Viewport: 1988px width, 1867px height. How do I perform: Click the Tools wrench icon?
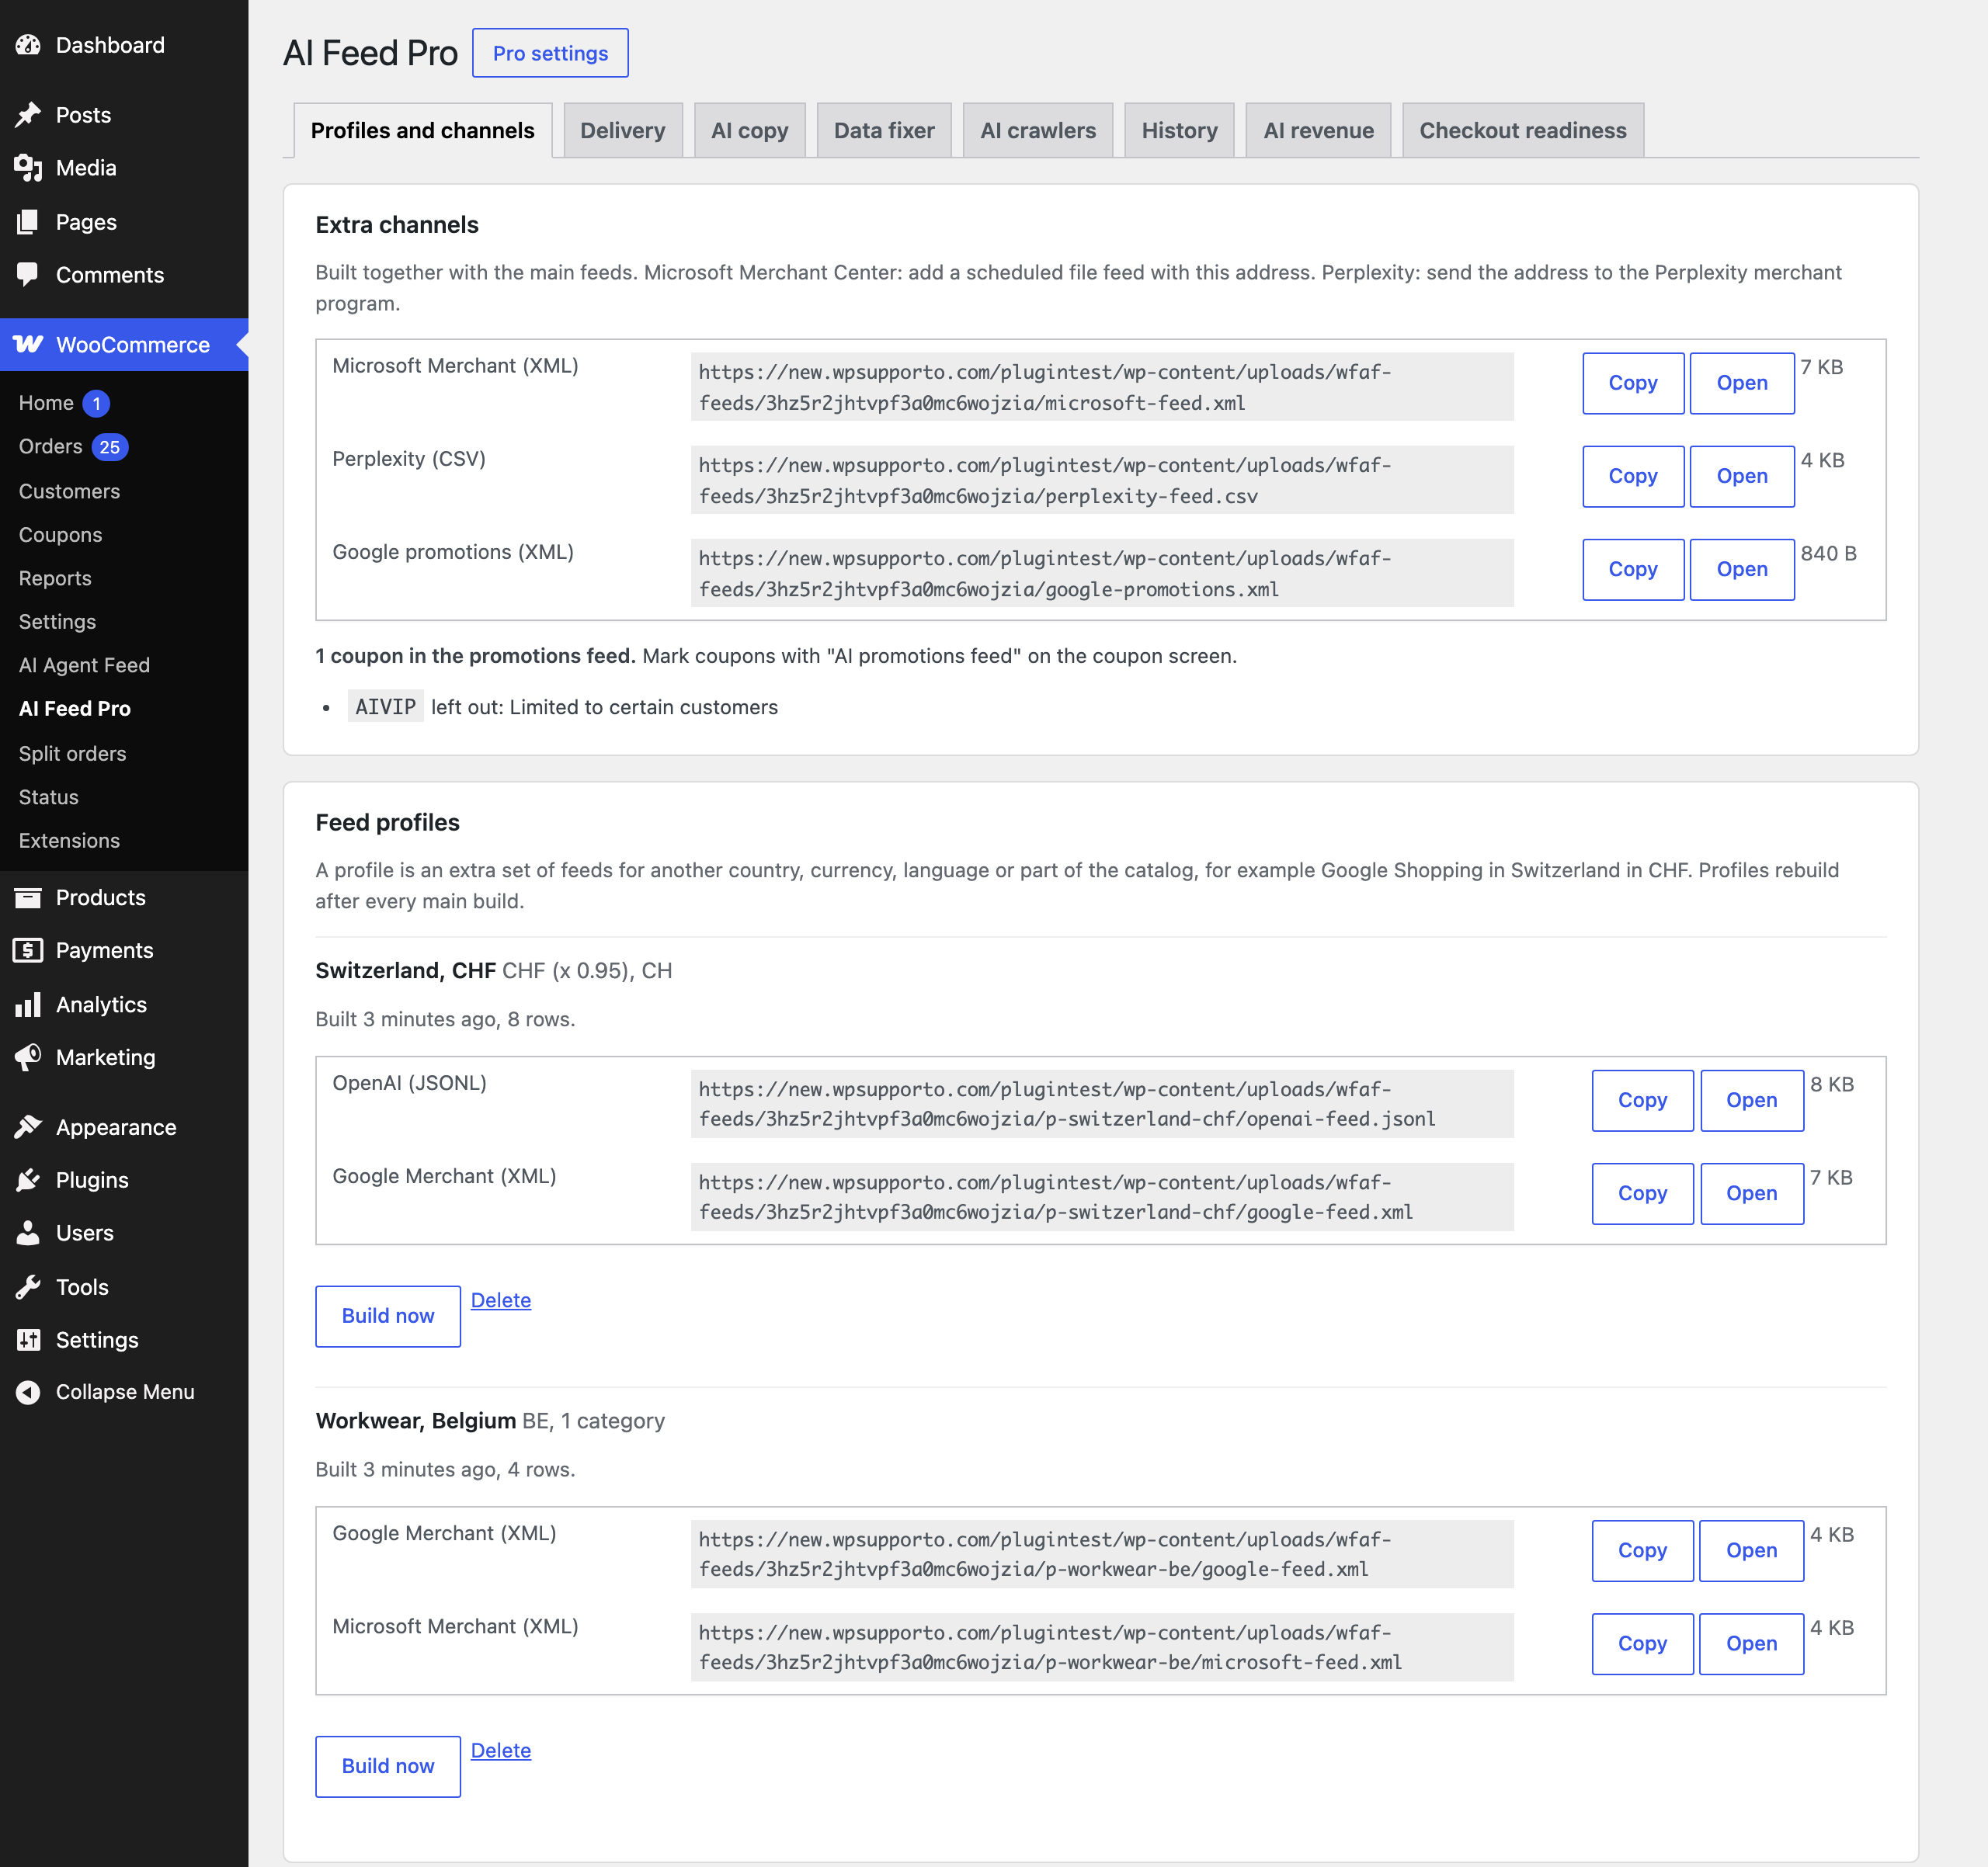(x=28, y=1287)
